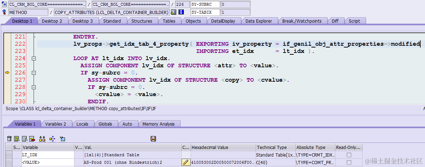Click the blue arrow tool icon in variables toolbar
This screenshot has height=167, width=425.
(x=52, y=139)
